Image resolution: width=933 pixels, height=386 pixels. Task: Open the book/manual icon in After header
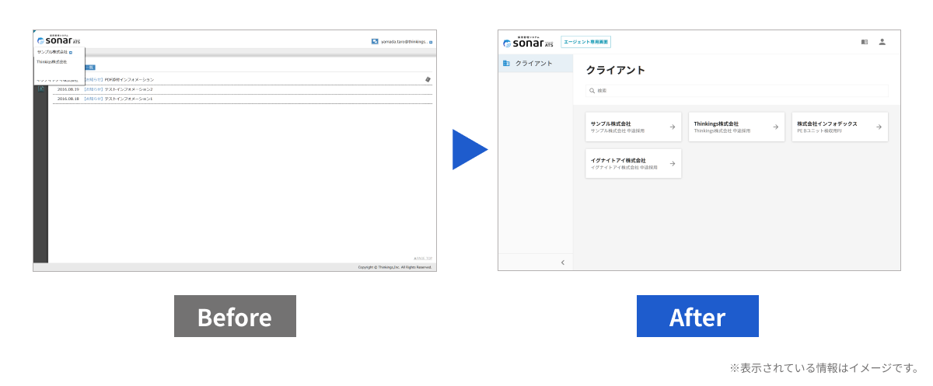click(865, 42)
